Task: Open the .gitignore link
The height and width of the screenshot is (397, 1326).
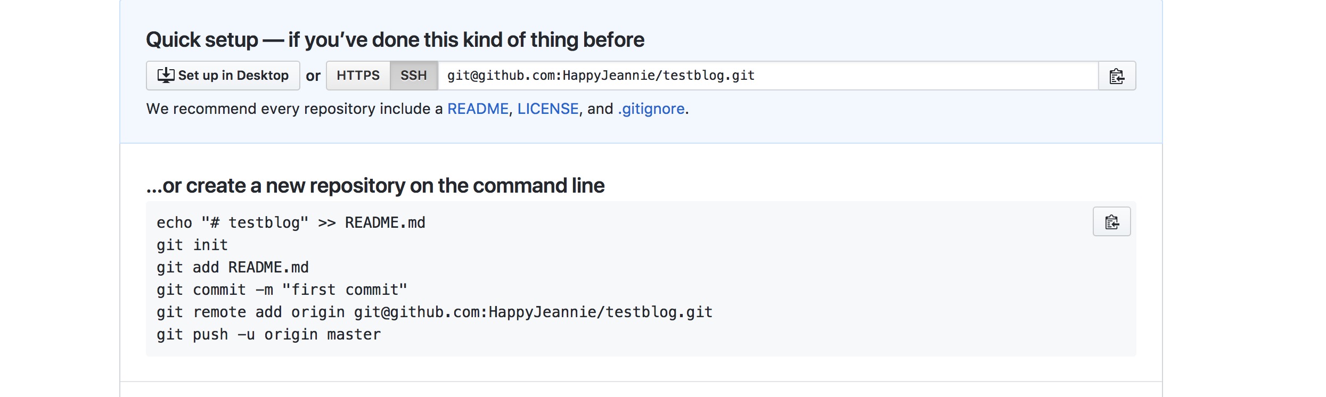Action: tap(651, 109)
